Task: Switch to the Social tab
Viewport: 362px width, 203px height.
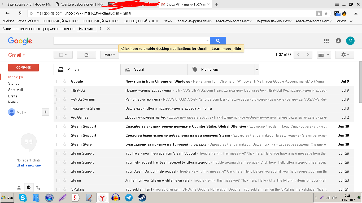Action: pyautogui.click(x=154, y=70)
